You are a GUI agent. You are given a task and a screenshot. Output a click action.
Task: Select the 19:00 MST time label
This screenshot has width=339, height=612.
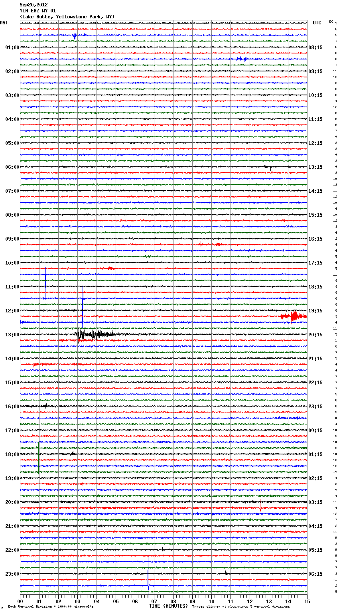(x=12, y=478)
